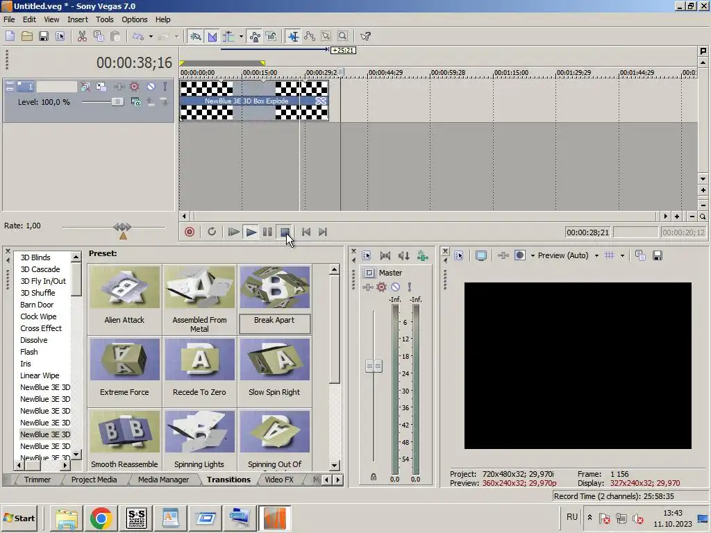Open the Insert menu
Image resolution: width=711 pixels, height=533 pixels.
tap(78, 19)
